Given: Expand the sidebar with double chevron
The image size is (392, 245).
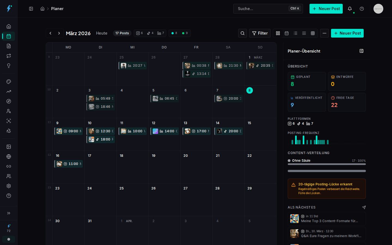Looking at the screenshot, I should click(9, 213).
